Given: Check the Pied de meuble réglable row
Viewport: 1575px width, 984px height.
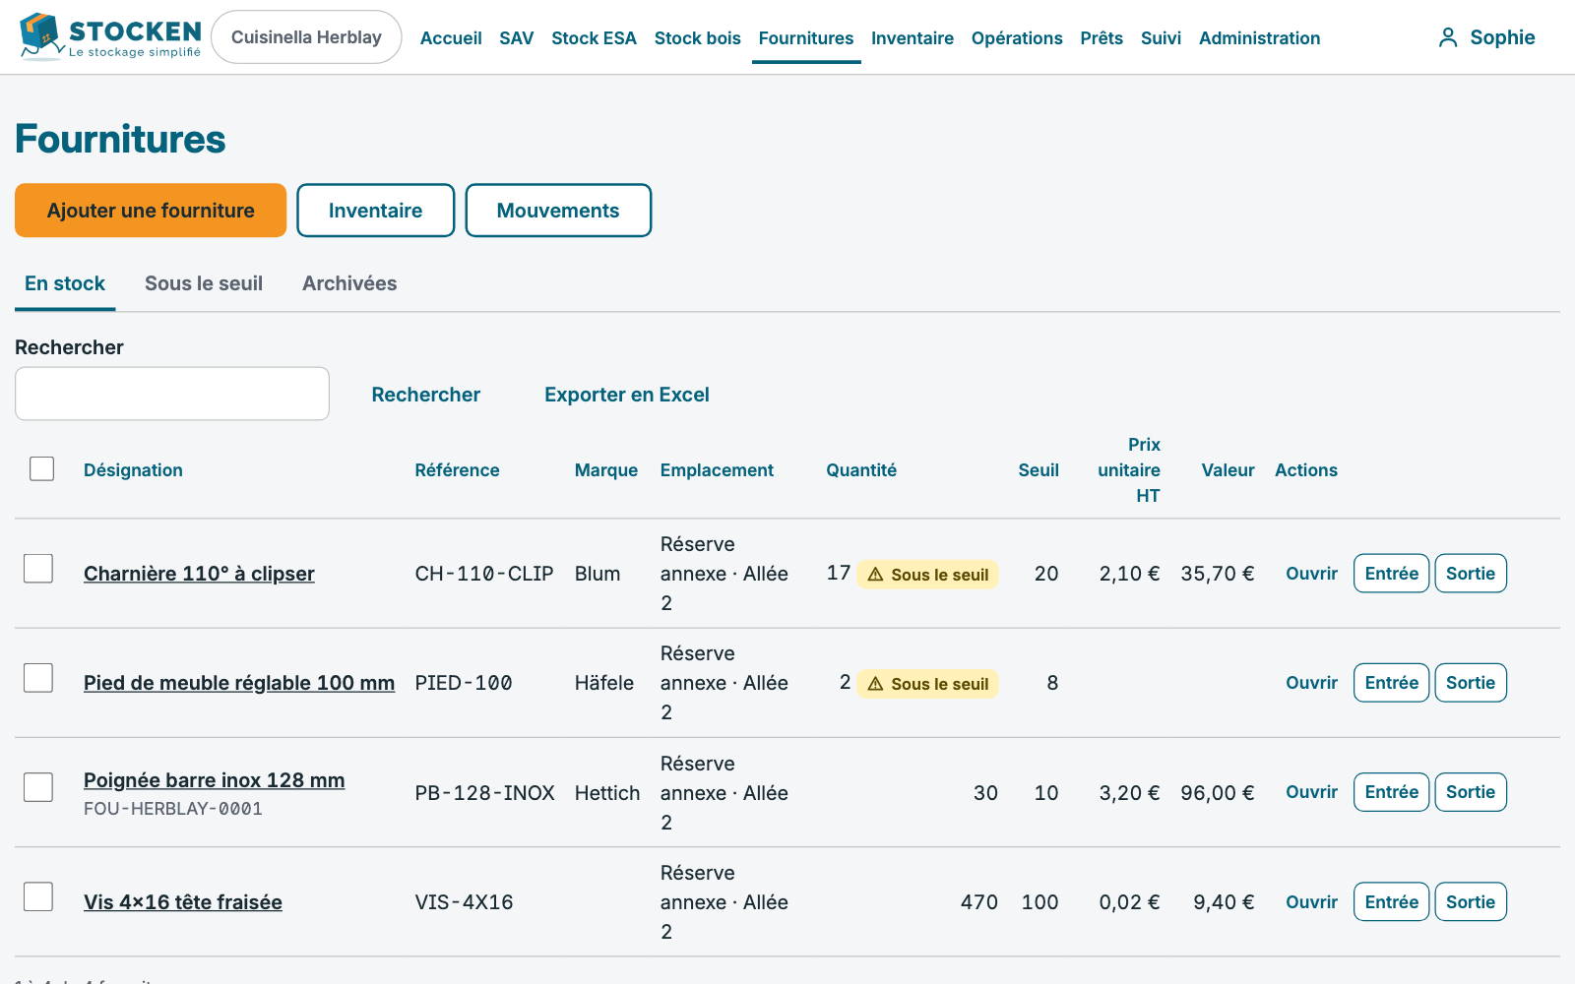Looking at the screenshot, I should 38,678.
